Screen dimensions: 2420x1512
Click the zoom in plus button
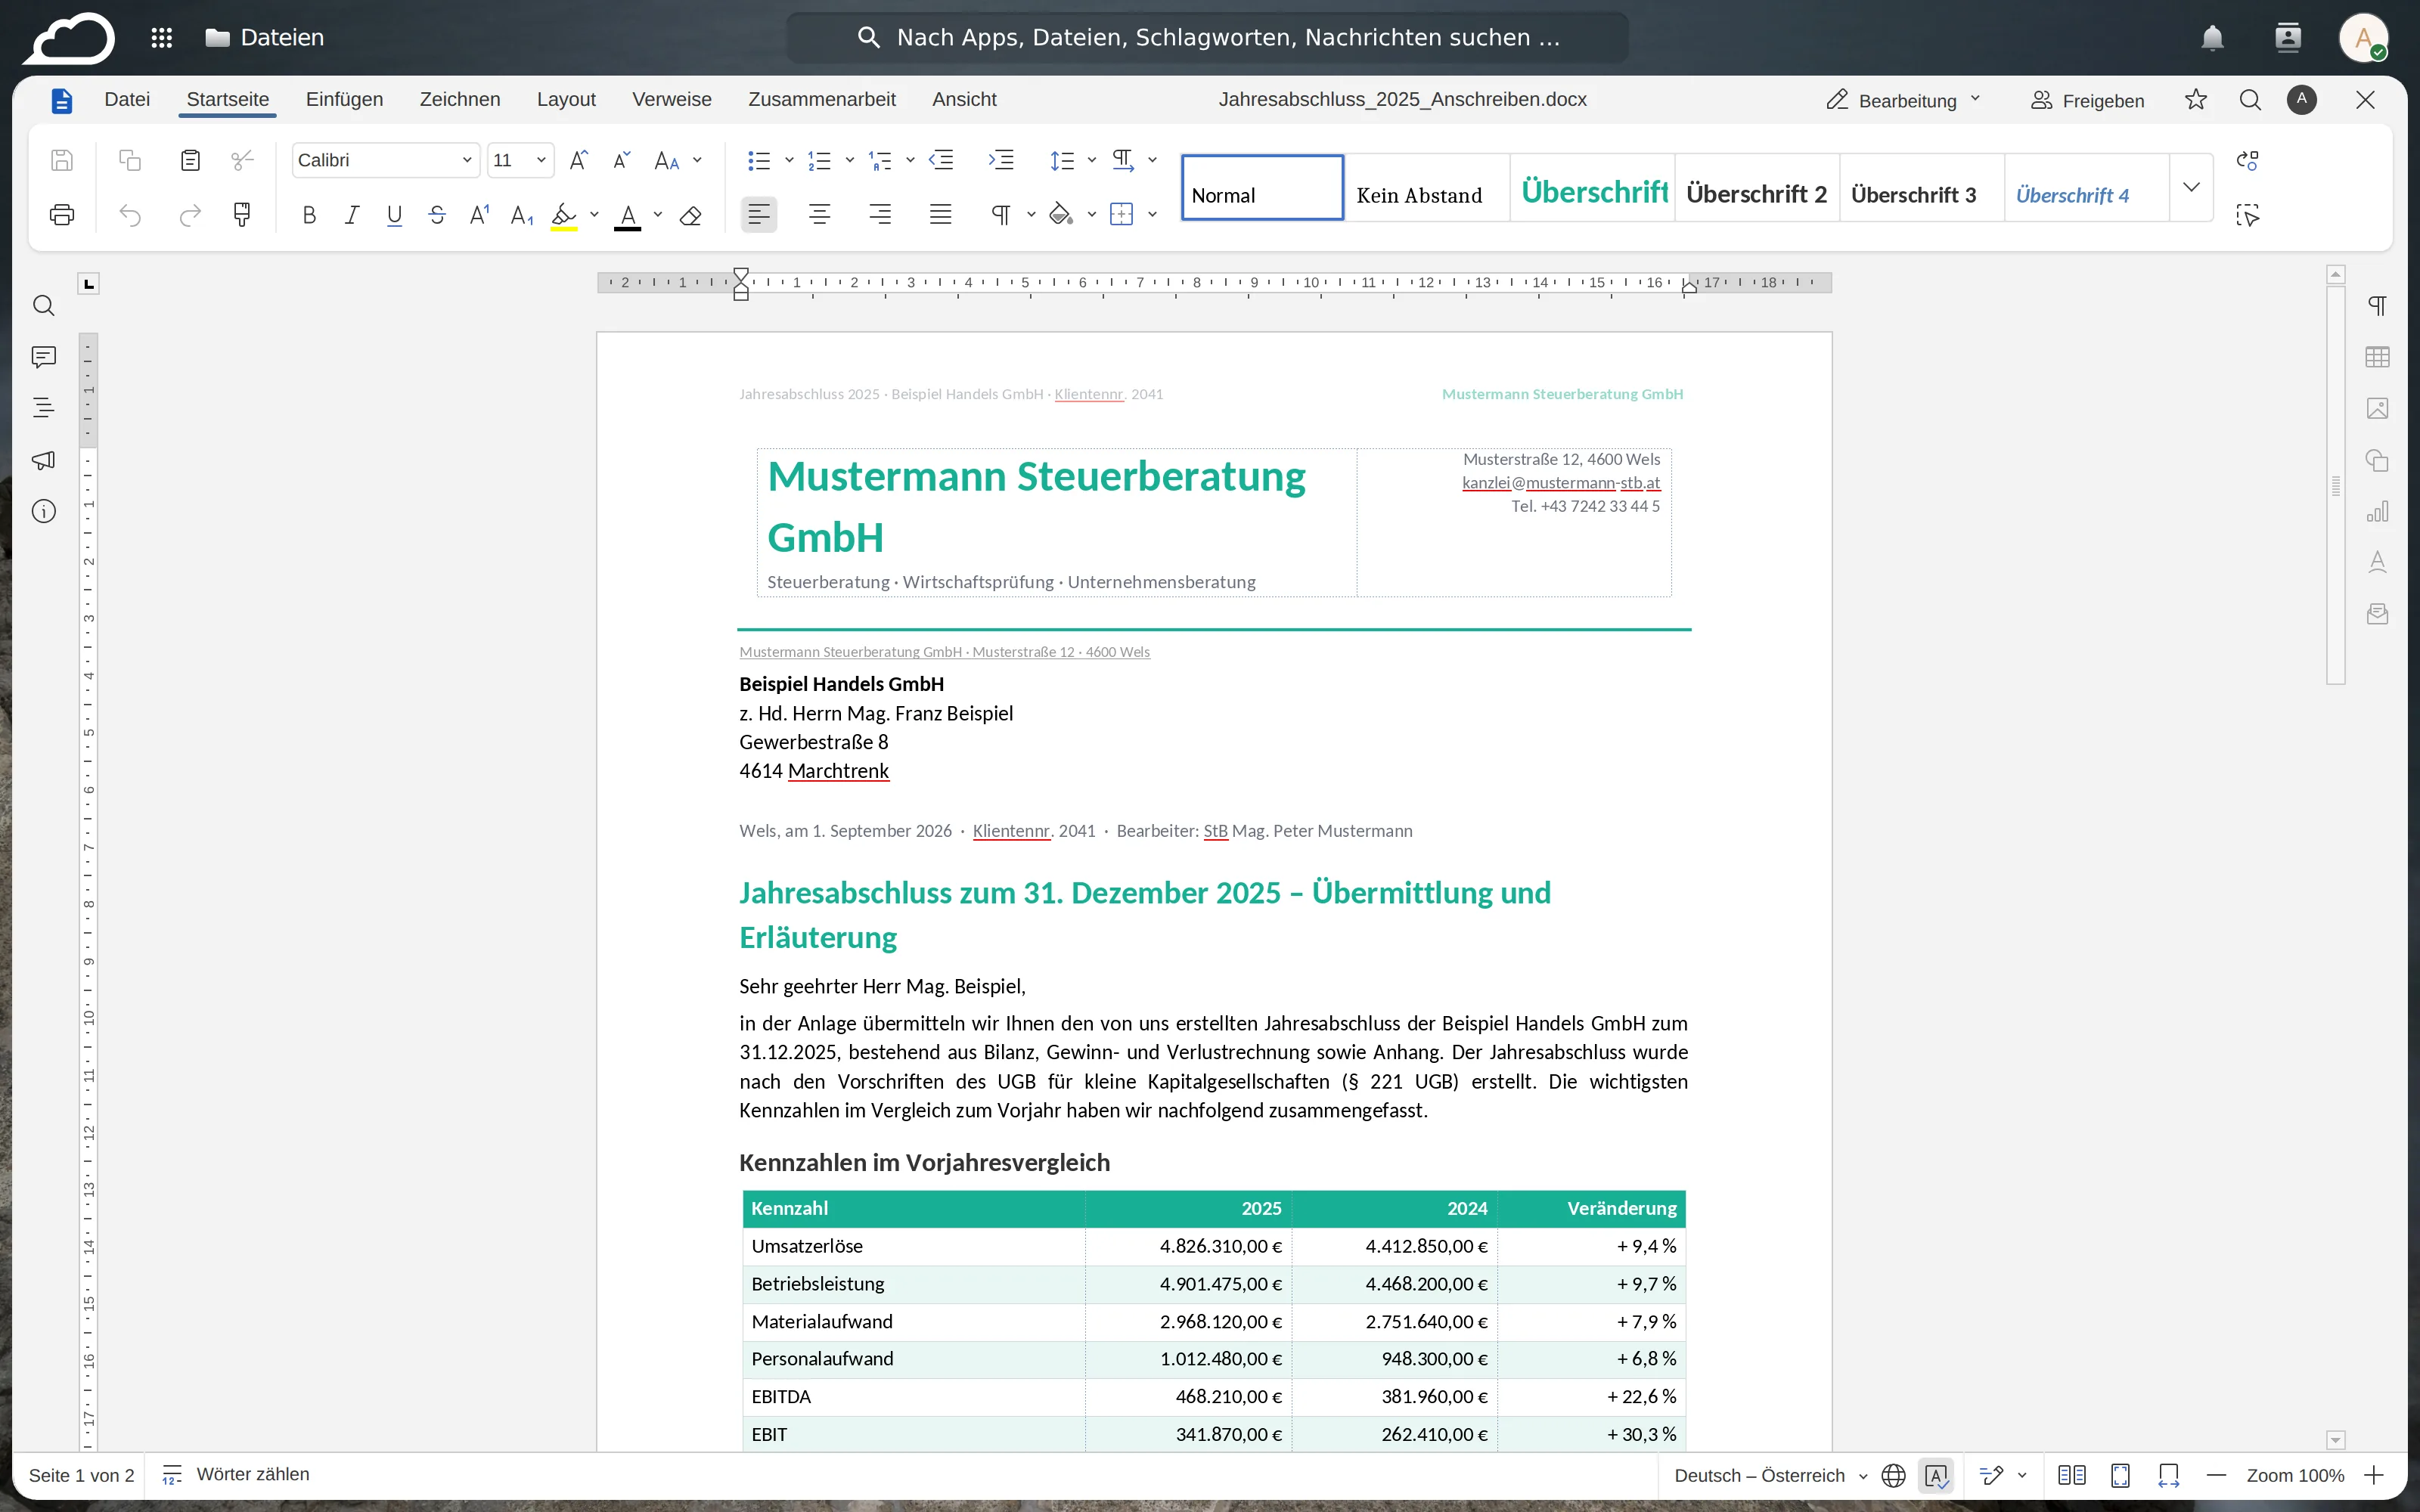tap(2374, 1476)
